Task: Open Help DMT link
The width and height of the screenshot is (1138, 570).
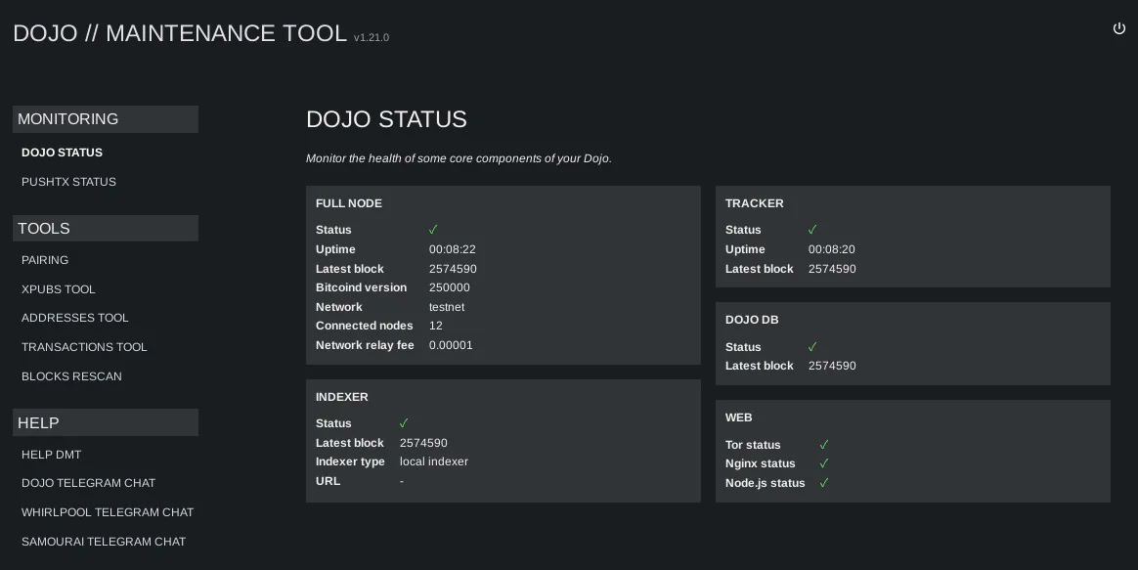Action: (x=52, y=455)
